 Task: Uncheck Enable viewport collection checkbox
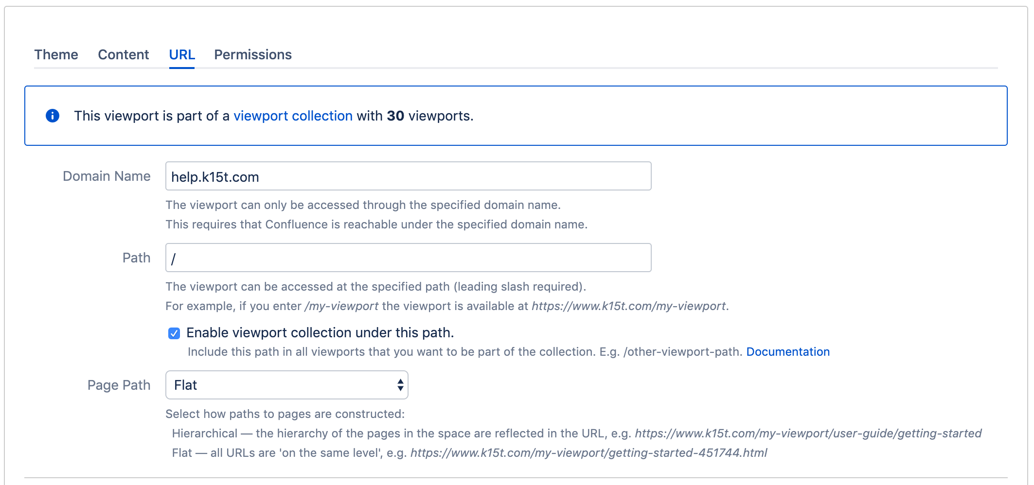point(174,333)
